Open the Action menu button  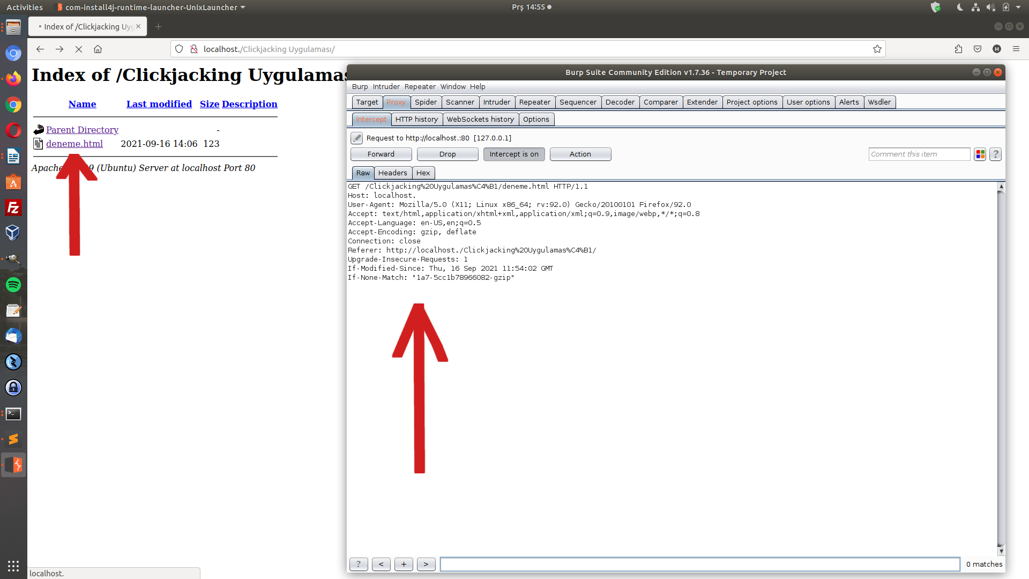580,154
